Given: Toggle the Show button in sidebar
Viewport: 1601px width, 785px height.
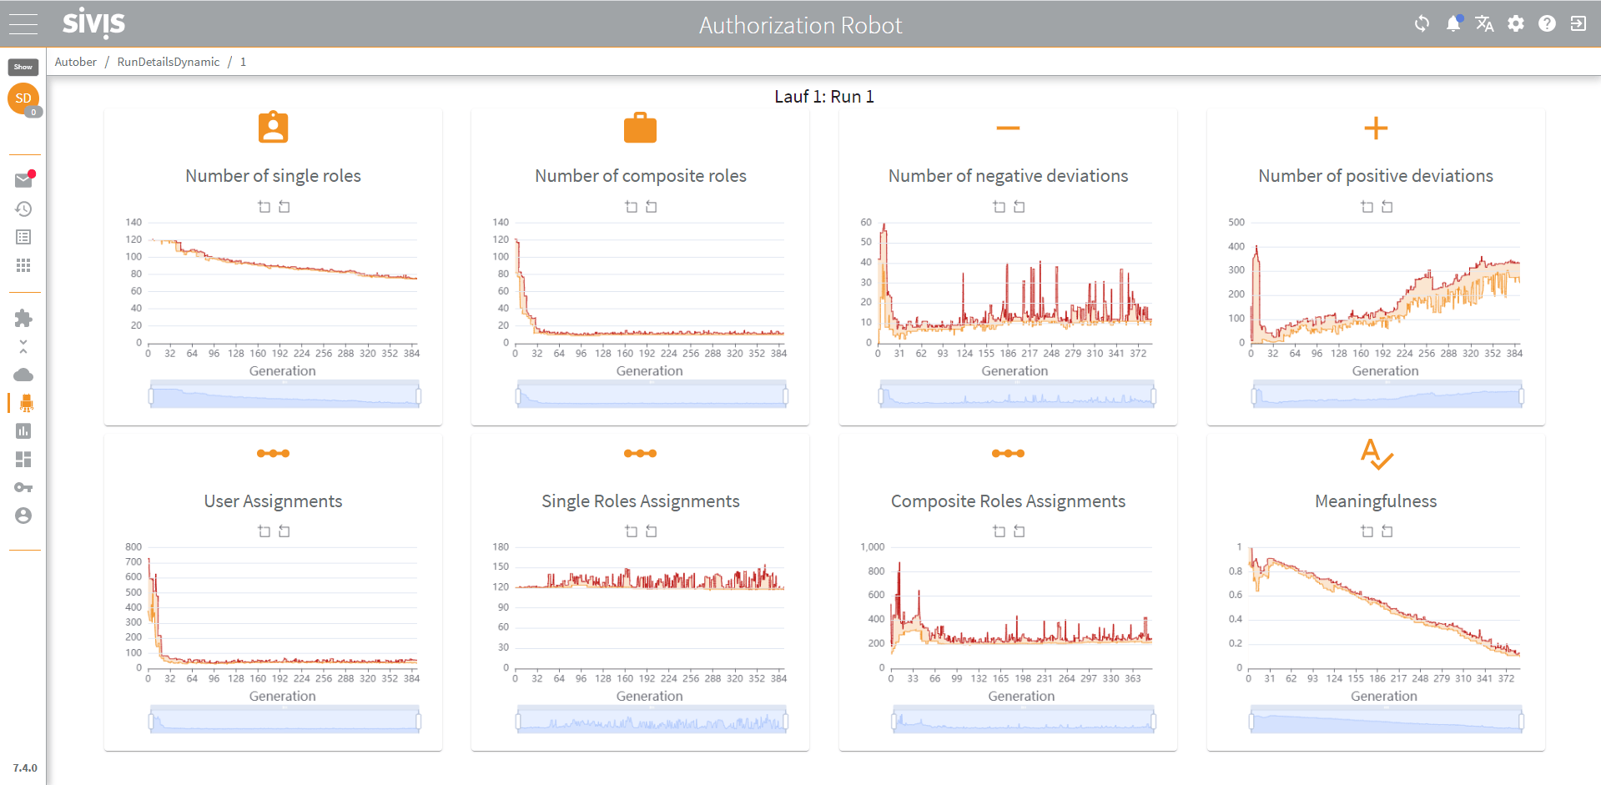Looking at the screenshot, I should [23, 67].
